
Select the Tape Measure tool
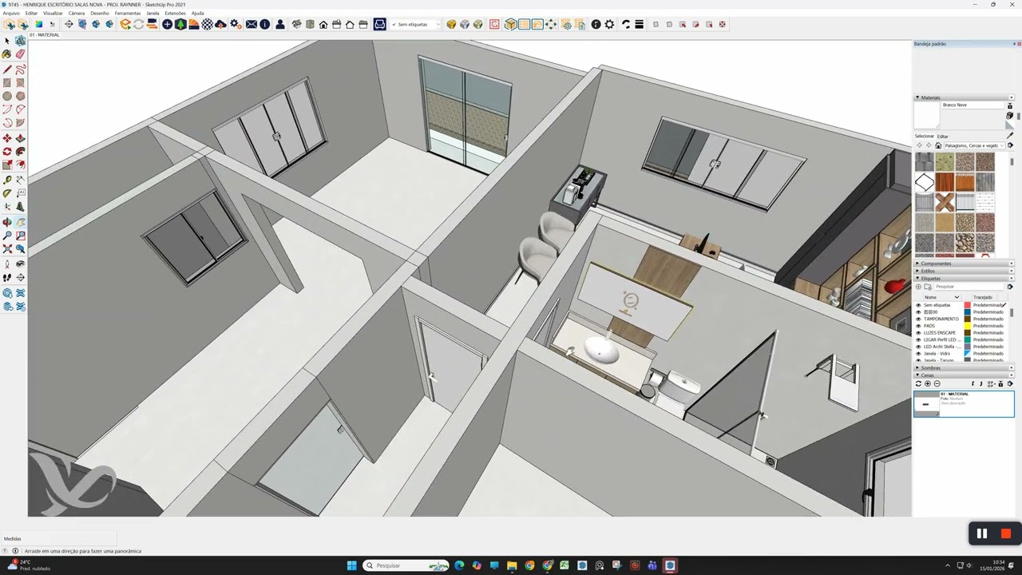(7, 180)
